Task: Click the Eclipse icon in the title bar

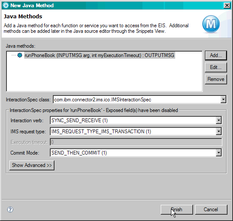Action: (6, 6)
